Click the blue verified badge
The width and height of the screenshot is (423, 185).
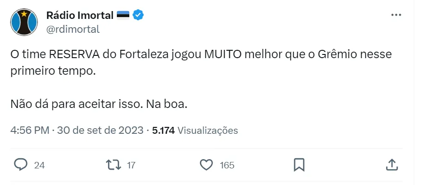[138, 15]
